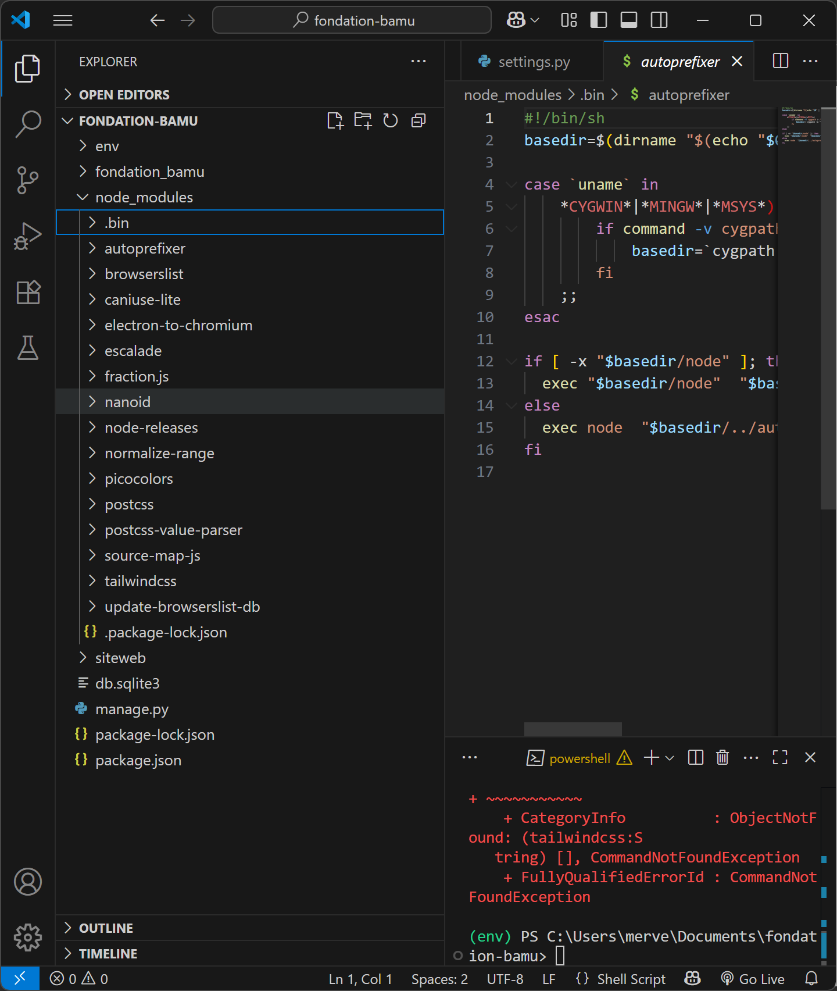Open the Manage gear icon
Viewport: 837px width, 991px height.
click(x=27, y=937)
